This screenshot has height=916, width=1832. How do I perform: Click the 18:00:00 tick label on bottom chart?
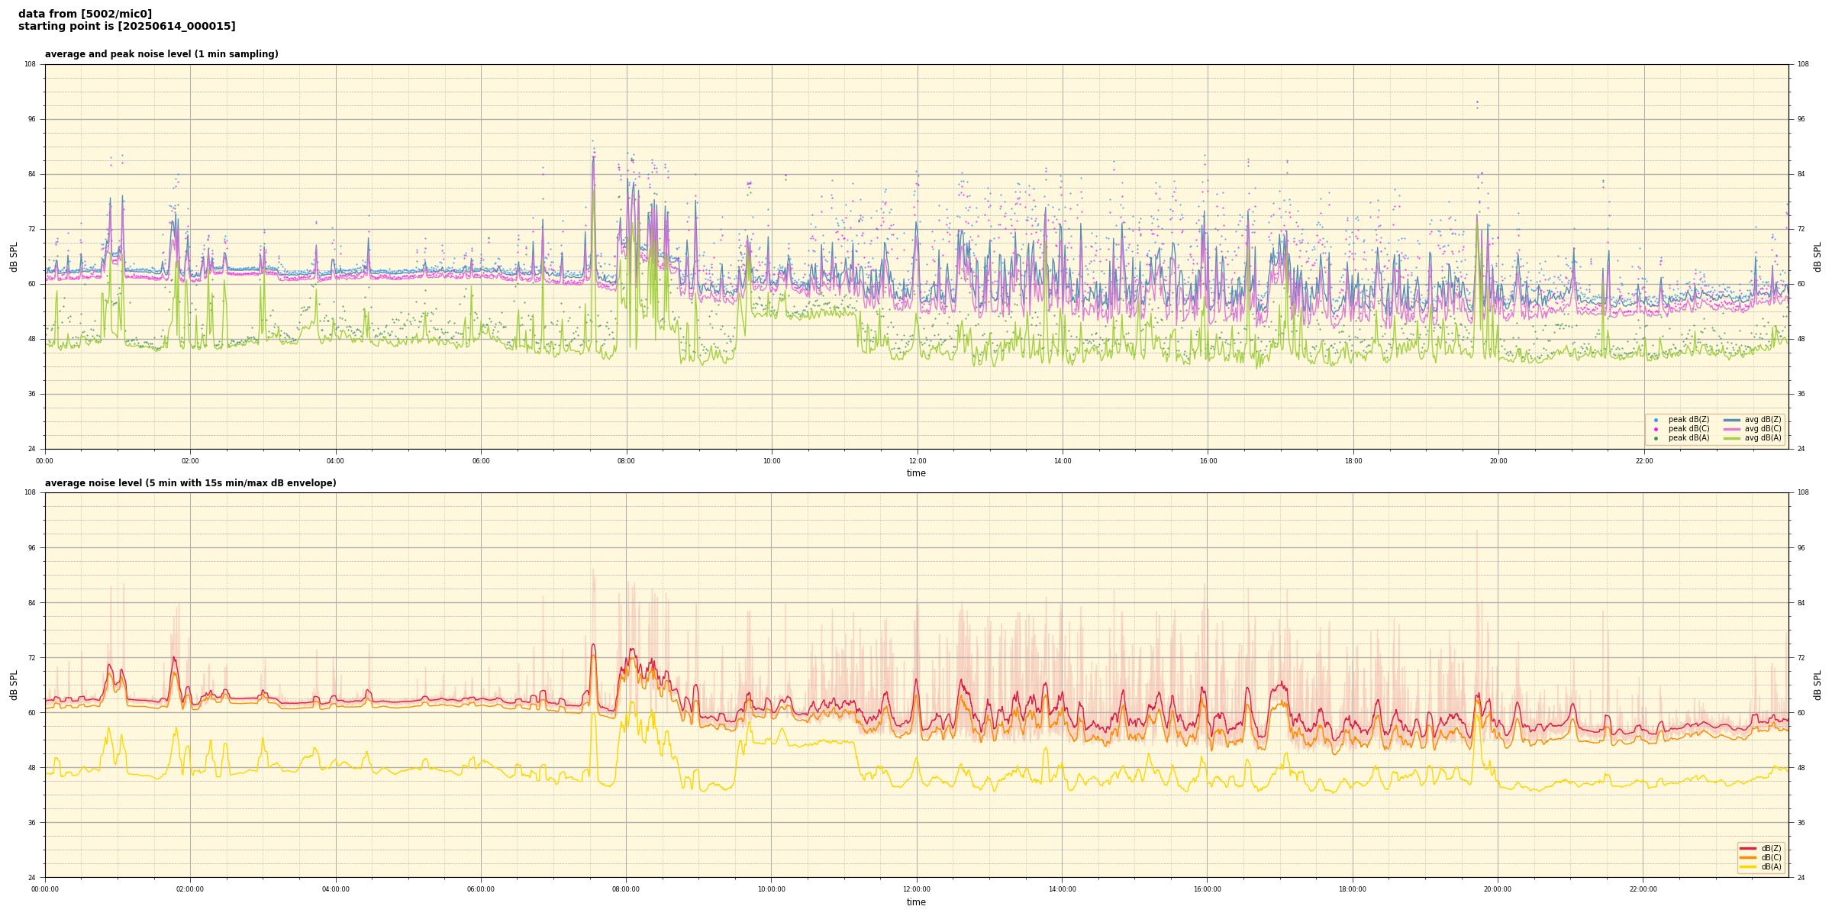(1353, 889)
